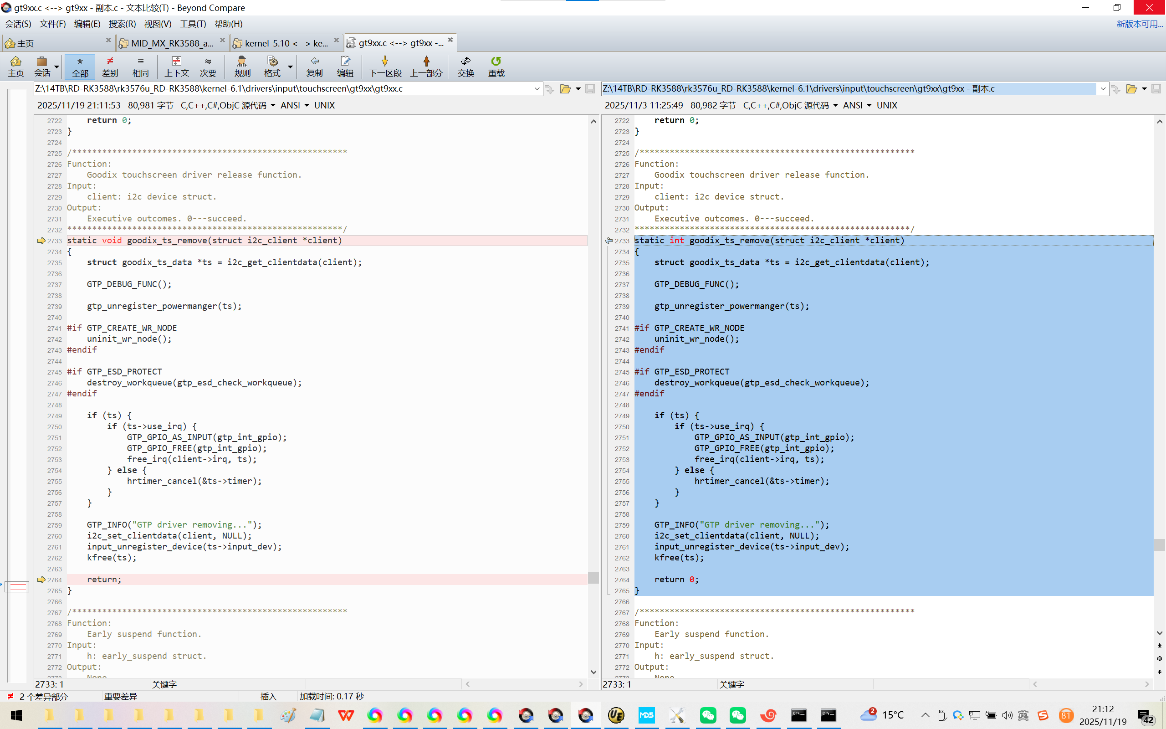The height and width of the screenshot is (729, 1166).
Task: Click copy-right arrow at line 2764
Action: click(41, 580)
